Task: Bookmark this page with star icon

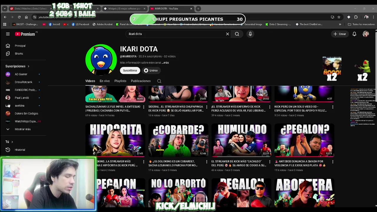Action: pyautogui.click(x=339, y=17)
